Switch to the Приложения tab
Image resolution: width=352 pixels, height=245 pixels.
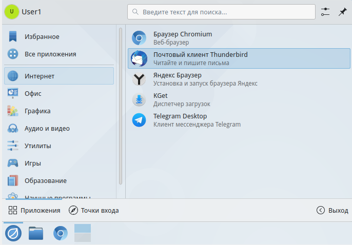tap(34, 210)
